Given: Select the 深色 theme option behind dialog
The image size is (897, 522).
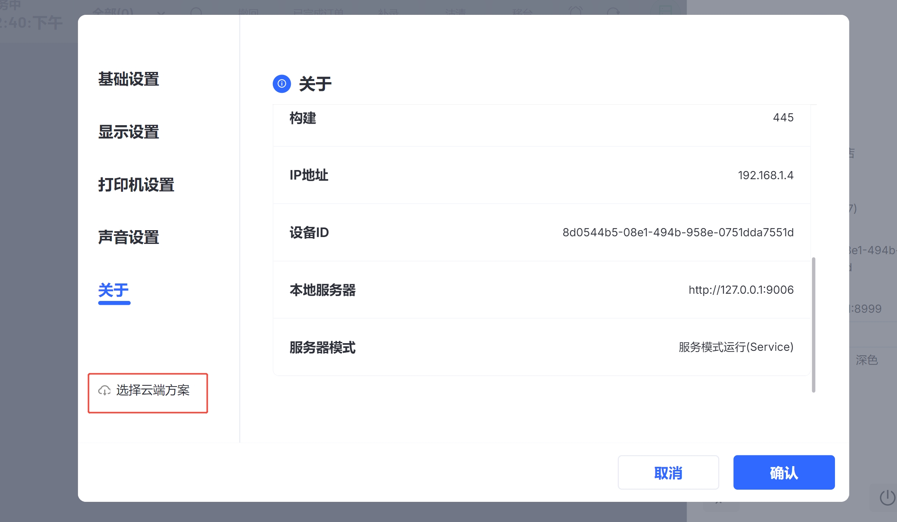Looking at the screenshot, I should 867,360.
